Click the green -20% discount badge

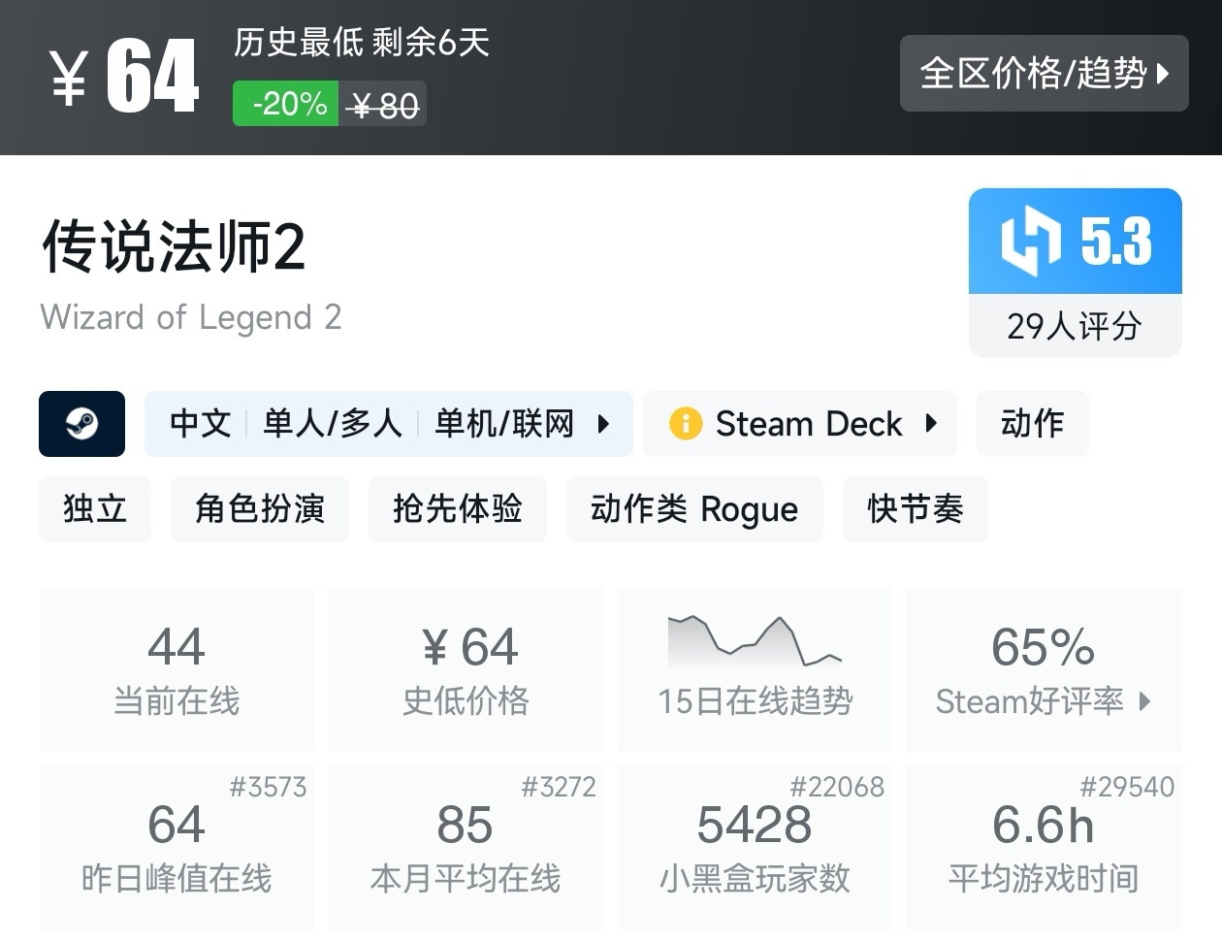pyautogui.click(x=284, y=104)
